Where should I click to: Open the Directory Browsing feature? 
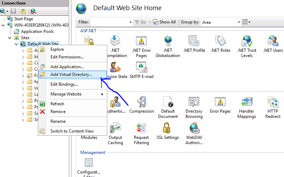point(194,107)
